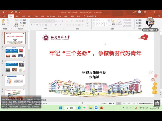The image size is (162, 121).
Task: Switch to the Design (设计) tab
Action: (30, 16)
